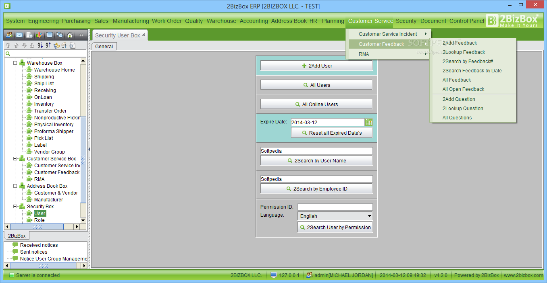
Task: Open the Engineering menu
Action: click(x=44, y=21)
